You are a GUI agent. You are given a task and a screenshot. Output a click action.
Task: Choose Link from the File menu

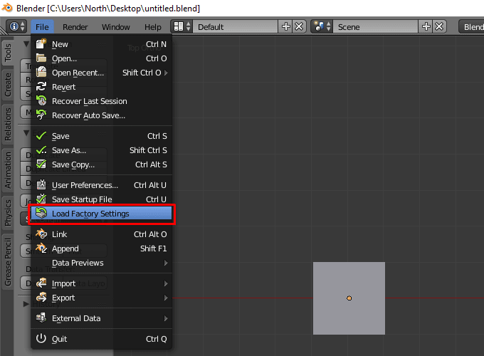click(x=101, y=234)
